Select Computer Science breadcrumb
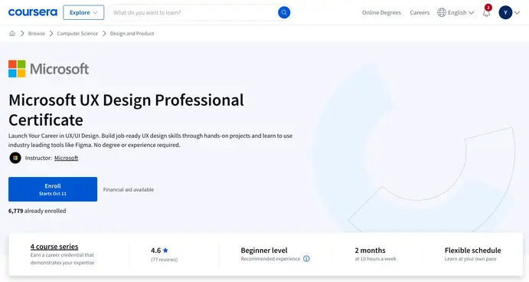Screen dimensions: 529x282 pos(77,34)
